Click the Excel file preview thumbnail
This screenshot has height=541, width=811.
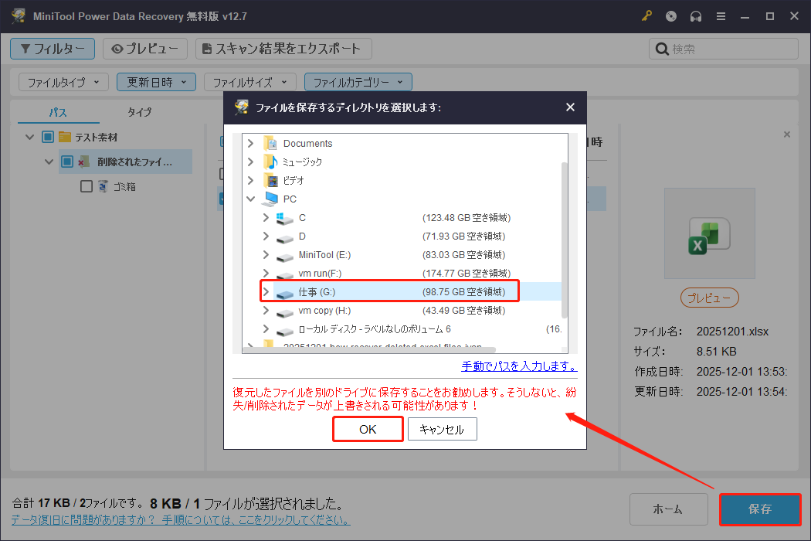click(709, 233)
